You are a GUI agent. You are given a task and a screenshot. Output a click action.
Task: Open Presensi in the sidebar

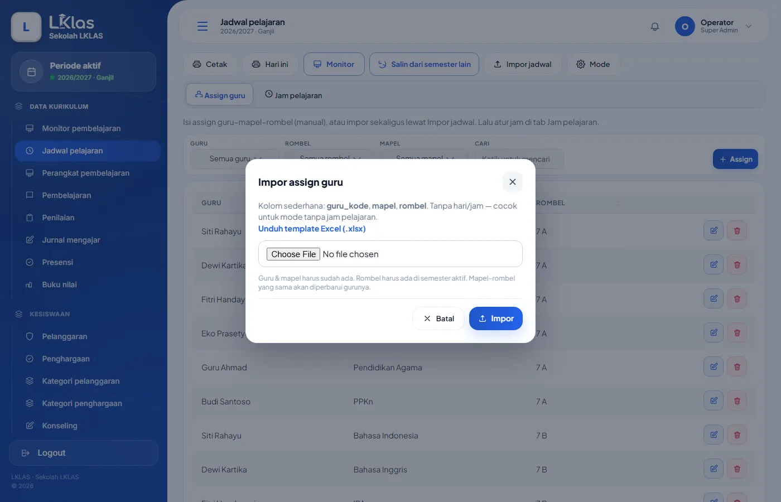point(88,262)
